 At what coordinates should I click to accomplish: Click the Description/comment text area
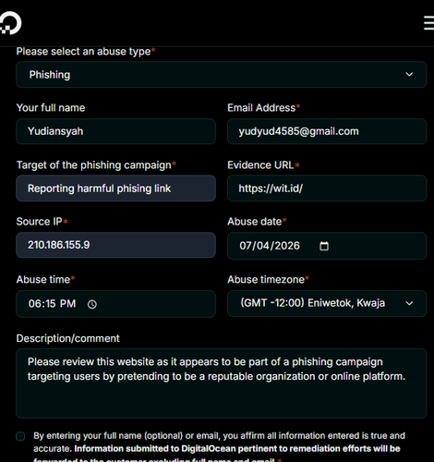(x=221, y=383)
